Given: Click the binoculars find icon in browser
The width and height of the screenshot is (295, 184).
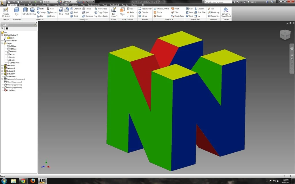Looking at the screenshot, I should (x=7, y=28).
